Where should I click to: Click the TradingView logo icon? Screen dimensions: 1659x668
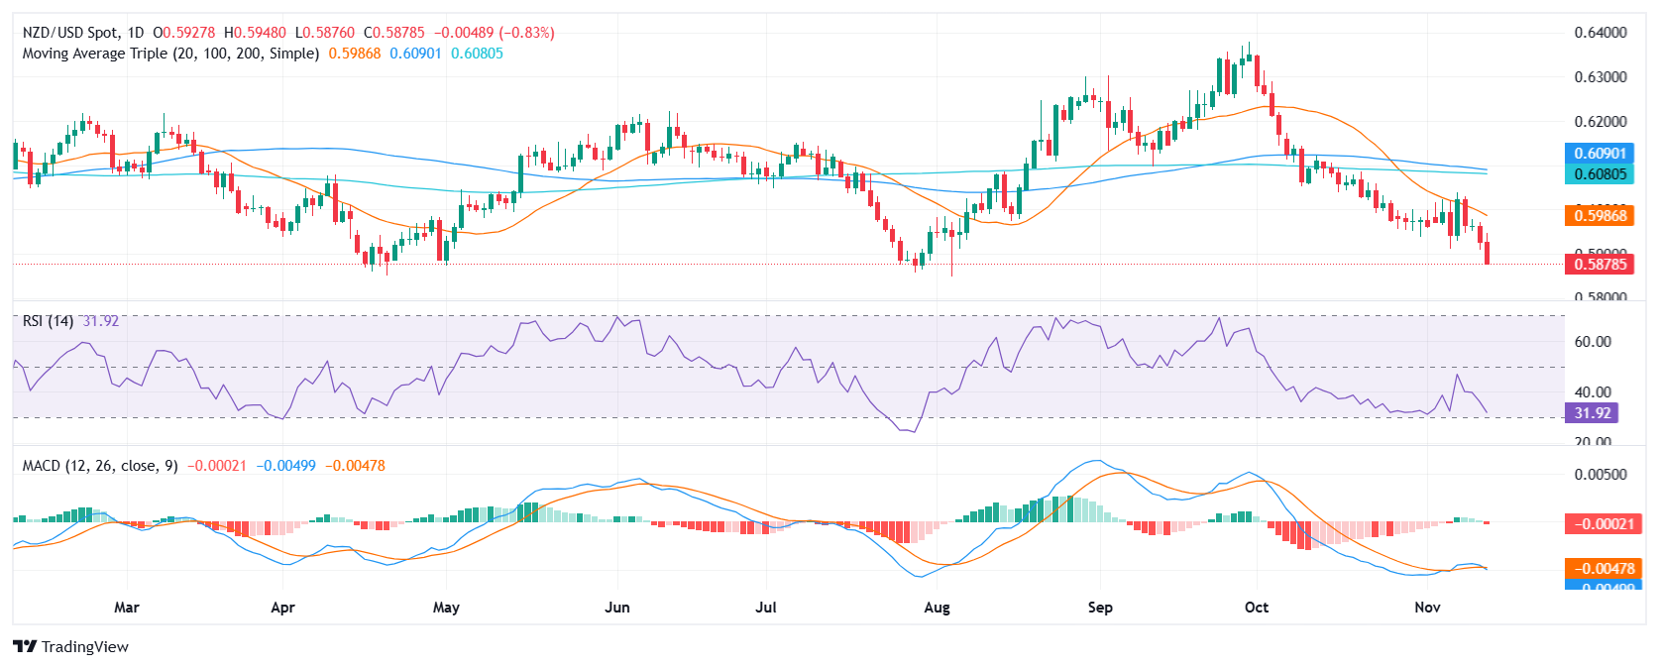pyautogui.click(x=25, y=647)
